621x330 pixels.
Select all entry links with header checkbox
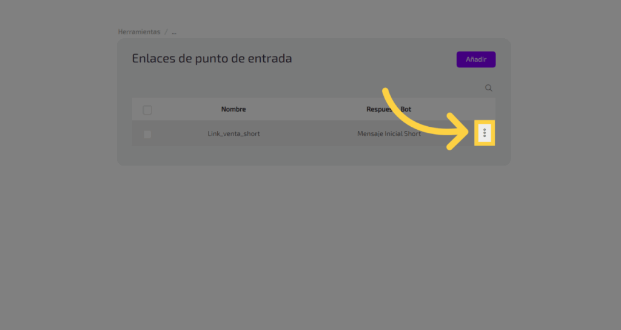147,110
